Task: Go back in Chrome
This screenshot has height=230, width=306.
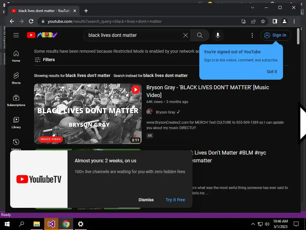Action: click(x=12, y=21)
